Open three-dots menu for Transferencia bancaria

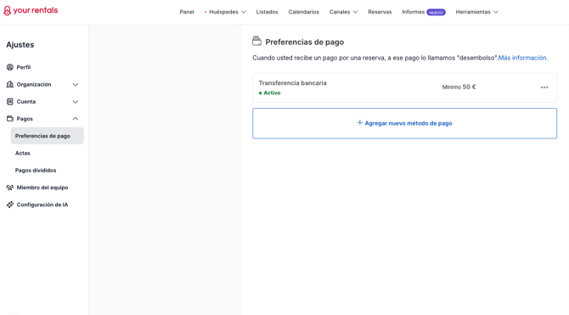click(x=544, y=87)
